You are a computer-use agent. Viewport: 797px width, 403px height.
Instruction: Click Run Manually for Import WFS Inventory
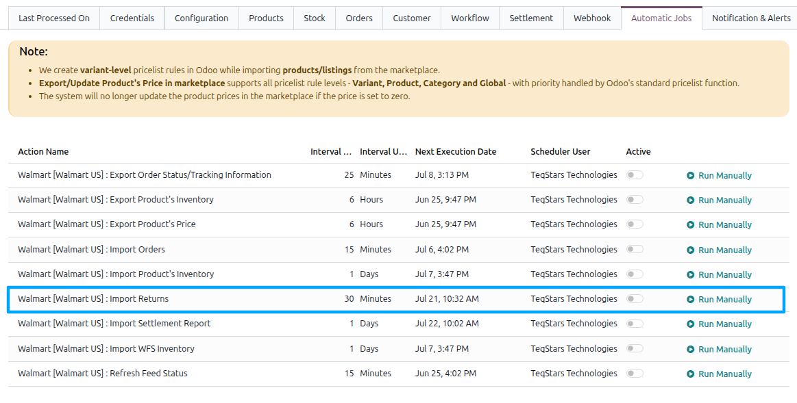pos(720,349)
